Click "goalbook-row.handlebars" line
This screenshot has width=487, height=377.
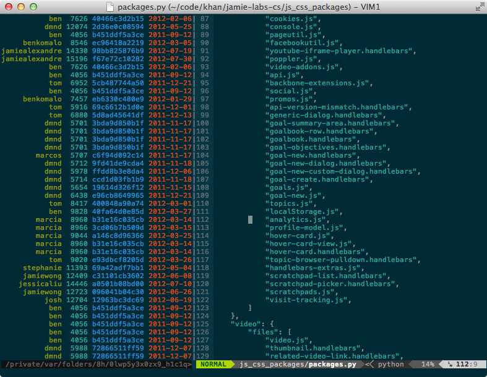(321, 131)
